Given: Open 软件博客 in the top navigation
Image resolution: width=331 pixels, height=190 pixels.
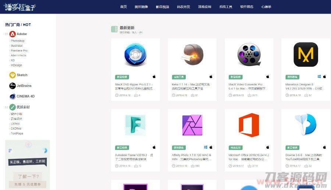Looking at the screenshot, I should tap(247, 7).
